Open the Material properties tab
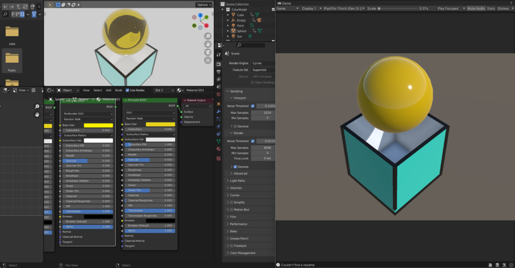515x268 pixels. coord(219,149)
